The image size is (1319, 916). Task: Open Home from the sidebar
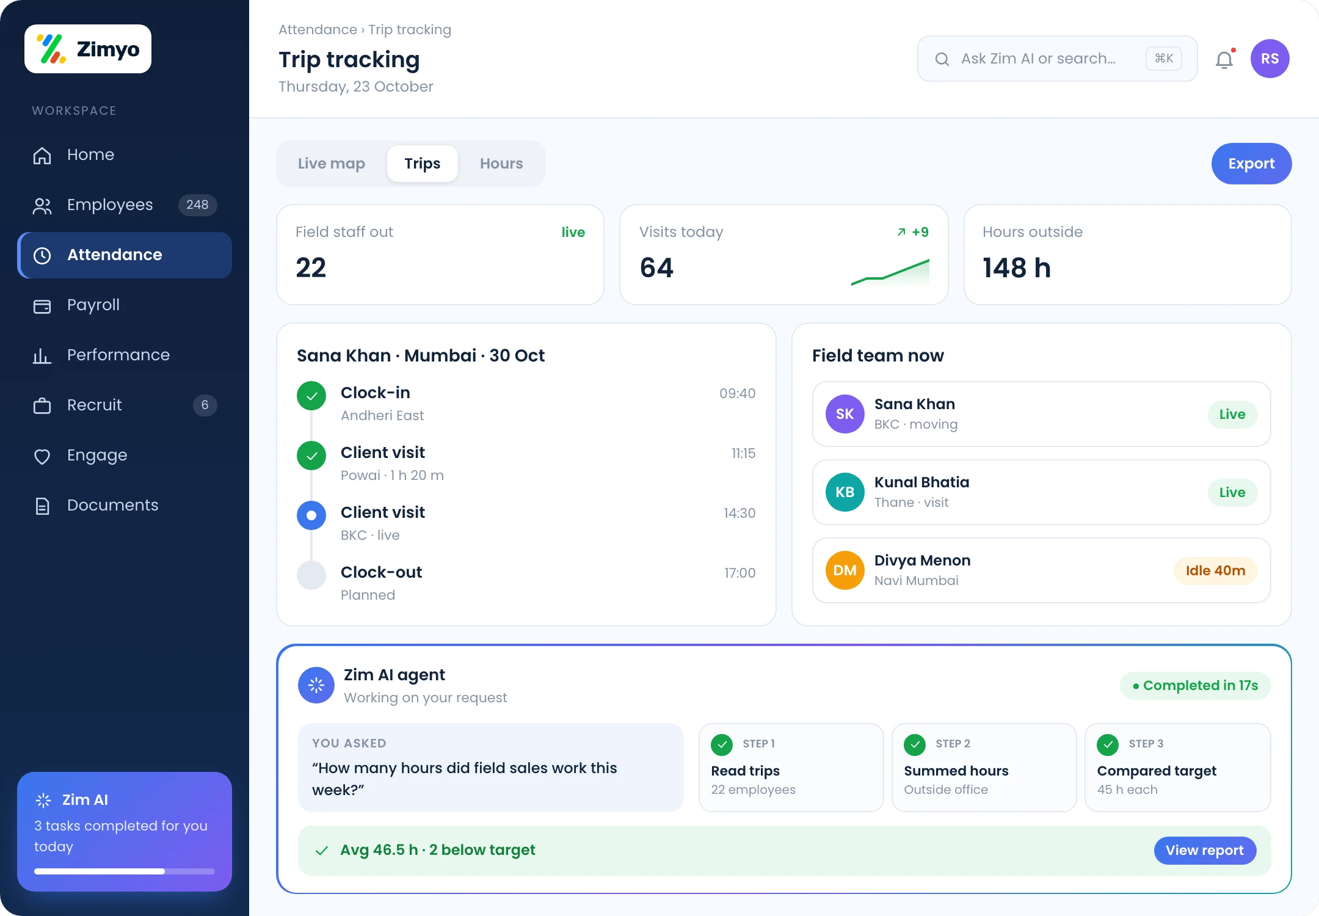(x=125, y=154)
